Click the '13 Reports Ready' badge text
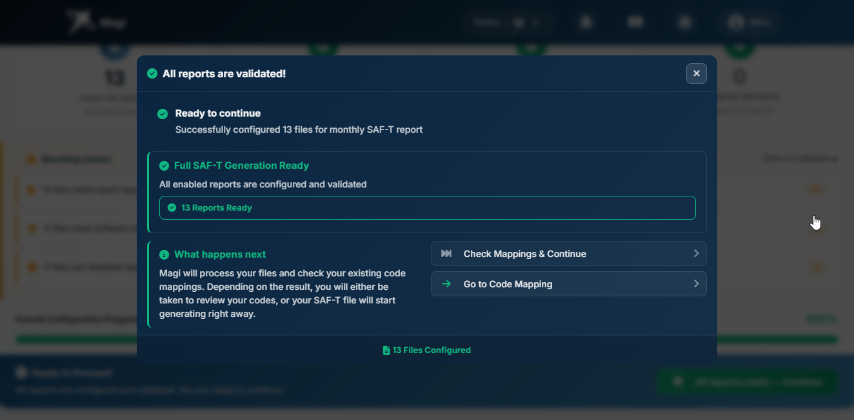The image size is (854, 420). tap(217, 208)
